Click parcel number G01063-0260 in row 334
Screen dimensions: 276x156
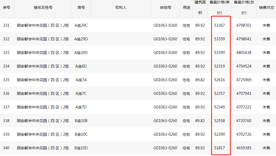[165, 66]
